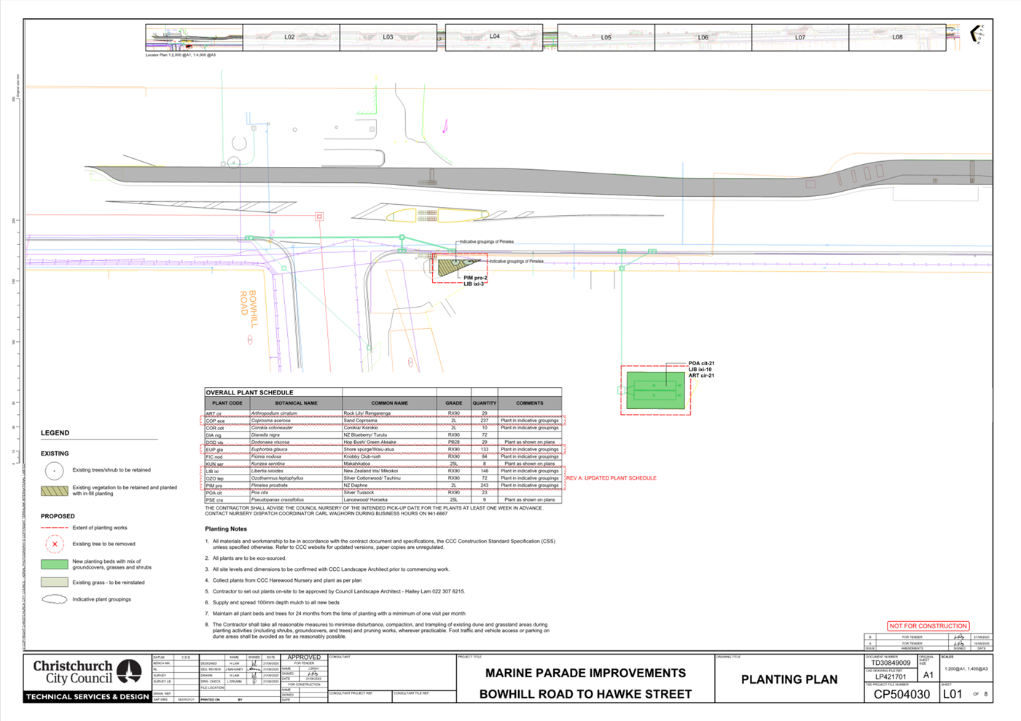Select the L02 locator plan section
Screen dimensions: 1021x721
(290, 37)
